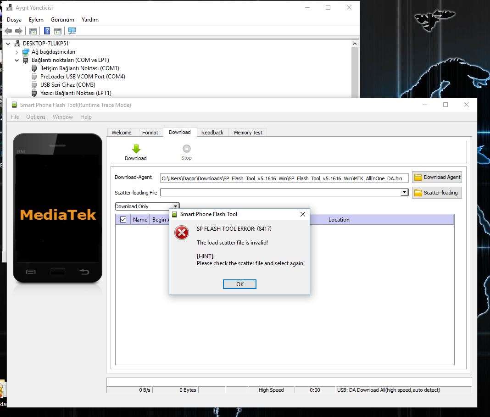Click scan for hardware changes monitor icon

coord(72,31)
